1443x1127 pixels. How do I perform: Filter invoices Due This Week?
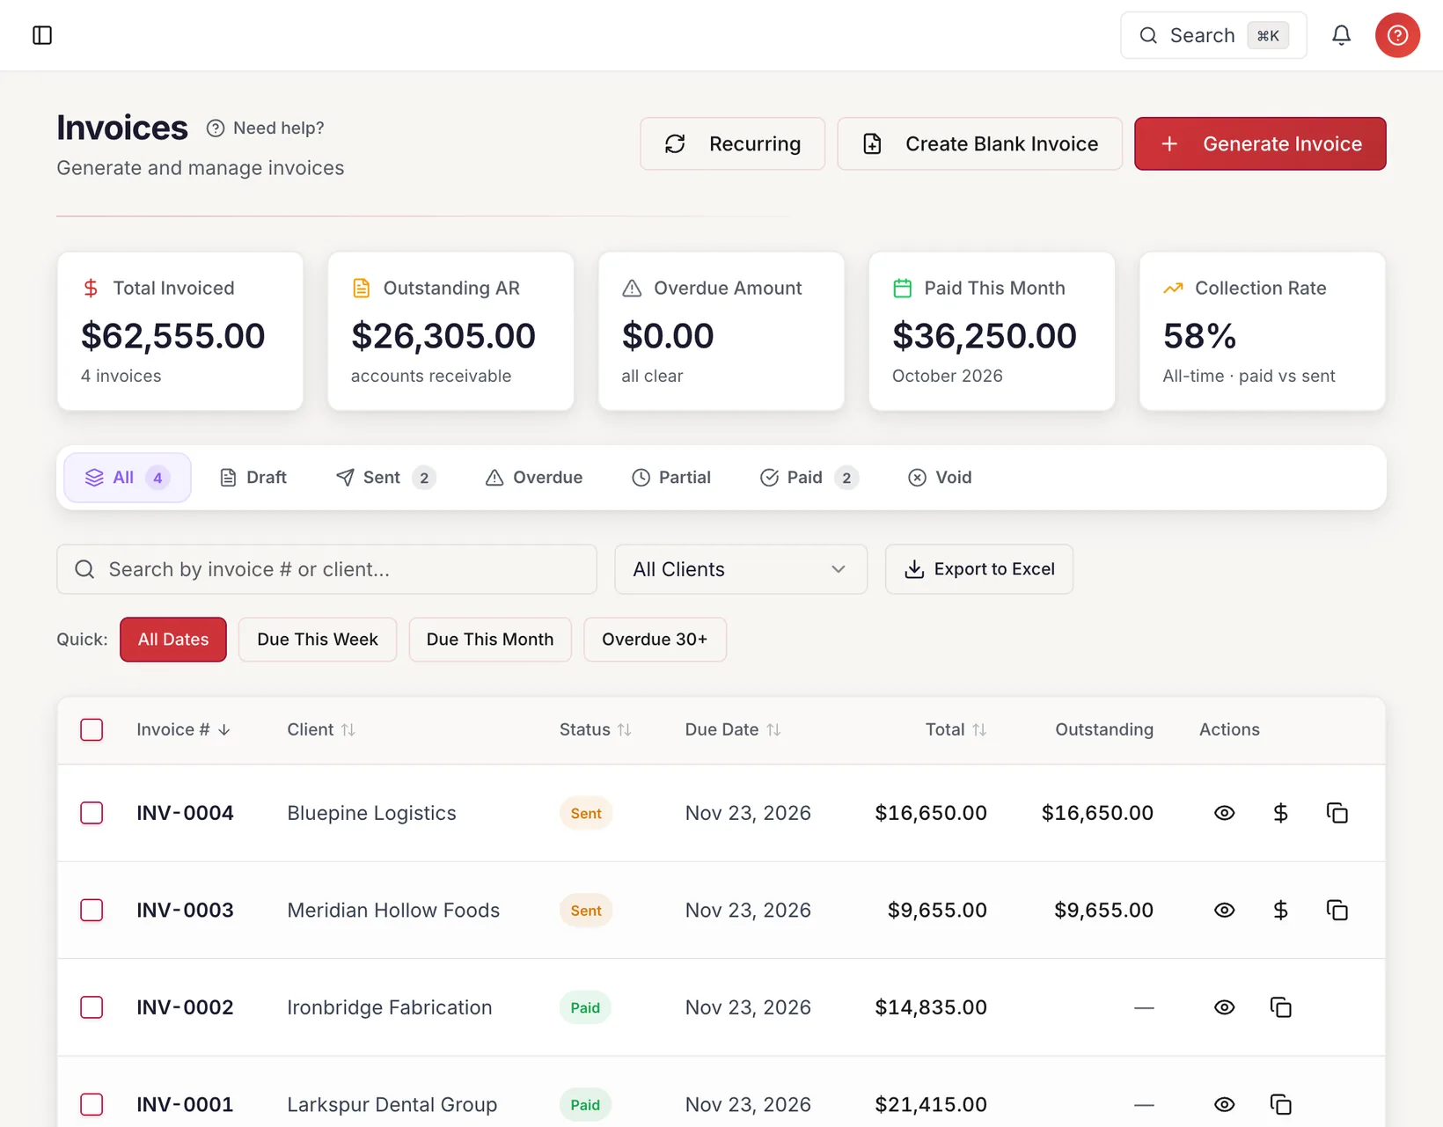point(318,640)
